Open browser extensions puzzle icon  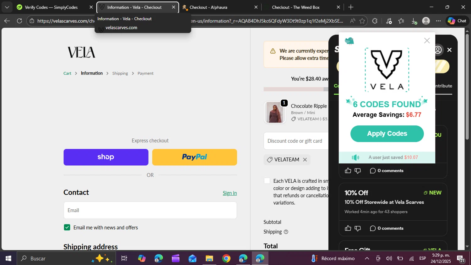coord(375,21)
